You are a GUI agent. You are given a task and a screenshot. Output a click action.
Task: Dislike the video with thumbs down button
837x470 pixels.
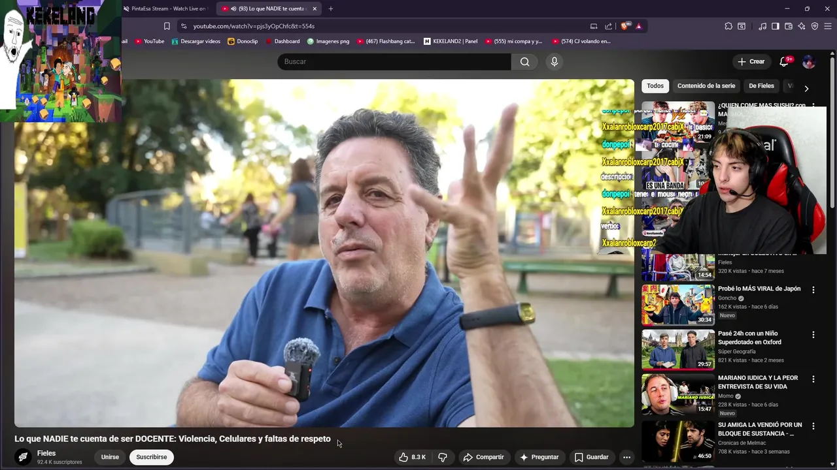pyautogui.click(x=443, y=457)
